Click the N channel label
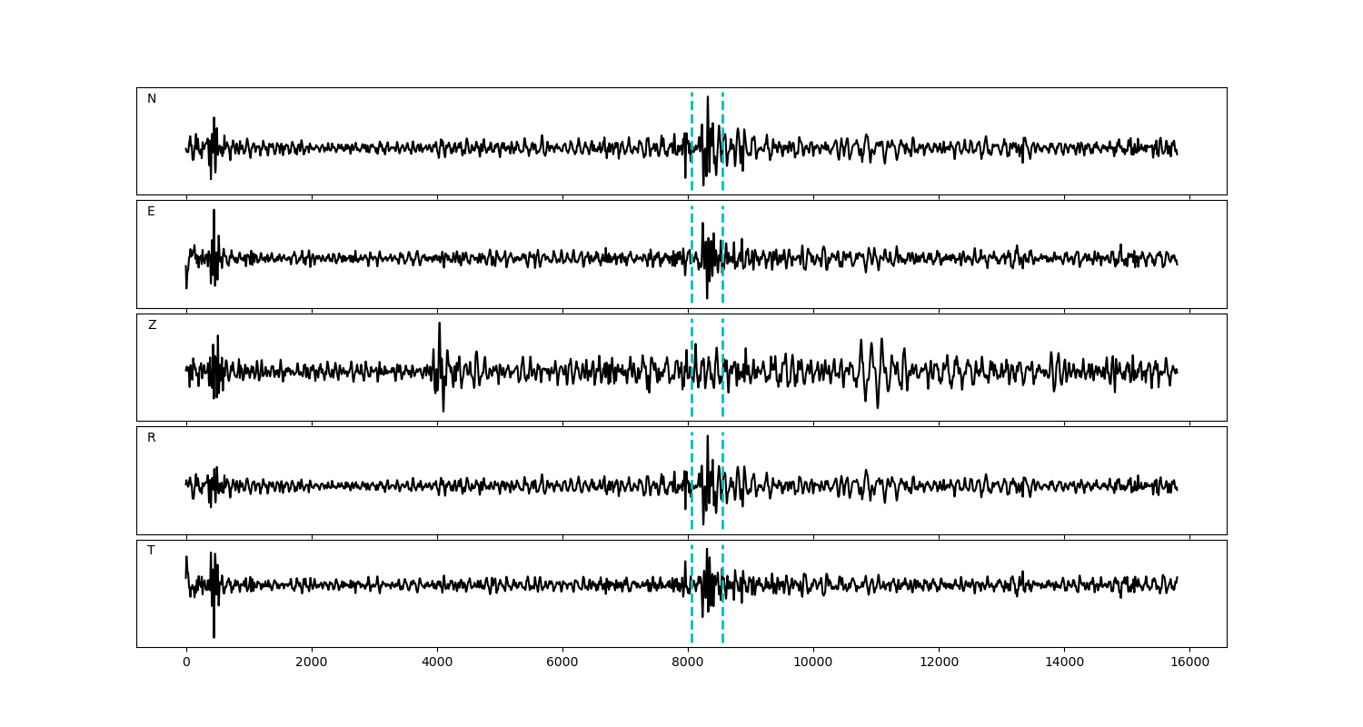The image size is (1363, 727). [x=152, y=99]
